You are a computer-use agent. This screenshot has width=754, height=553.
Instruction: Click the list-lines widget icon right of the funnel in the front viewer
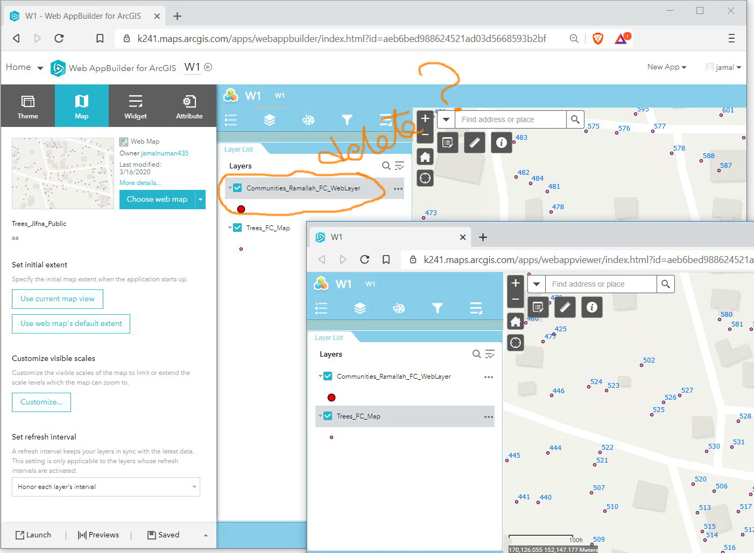[x=476, y=308]
